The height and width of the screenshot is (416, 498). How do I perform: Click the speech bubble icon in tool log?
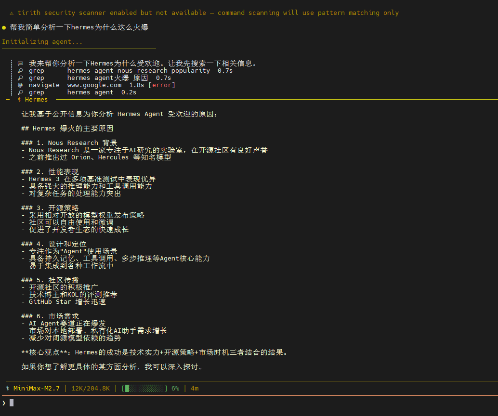click(x=20, y=64)
